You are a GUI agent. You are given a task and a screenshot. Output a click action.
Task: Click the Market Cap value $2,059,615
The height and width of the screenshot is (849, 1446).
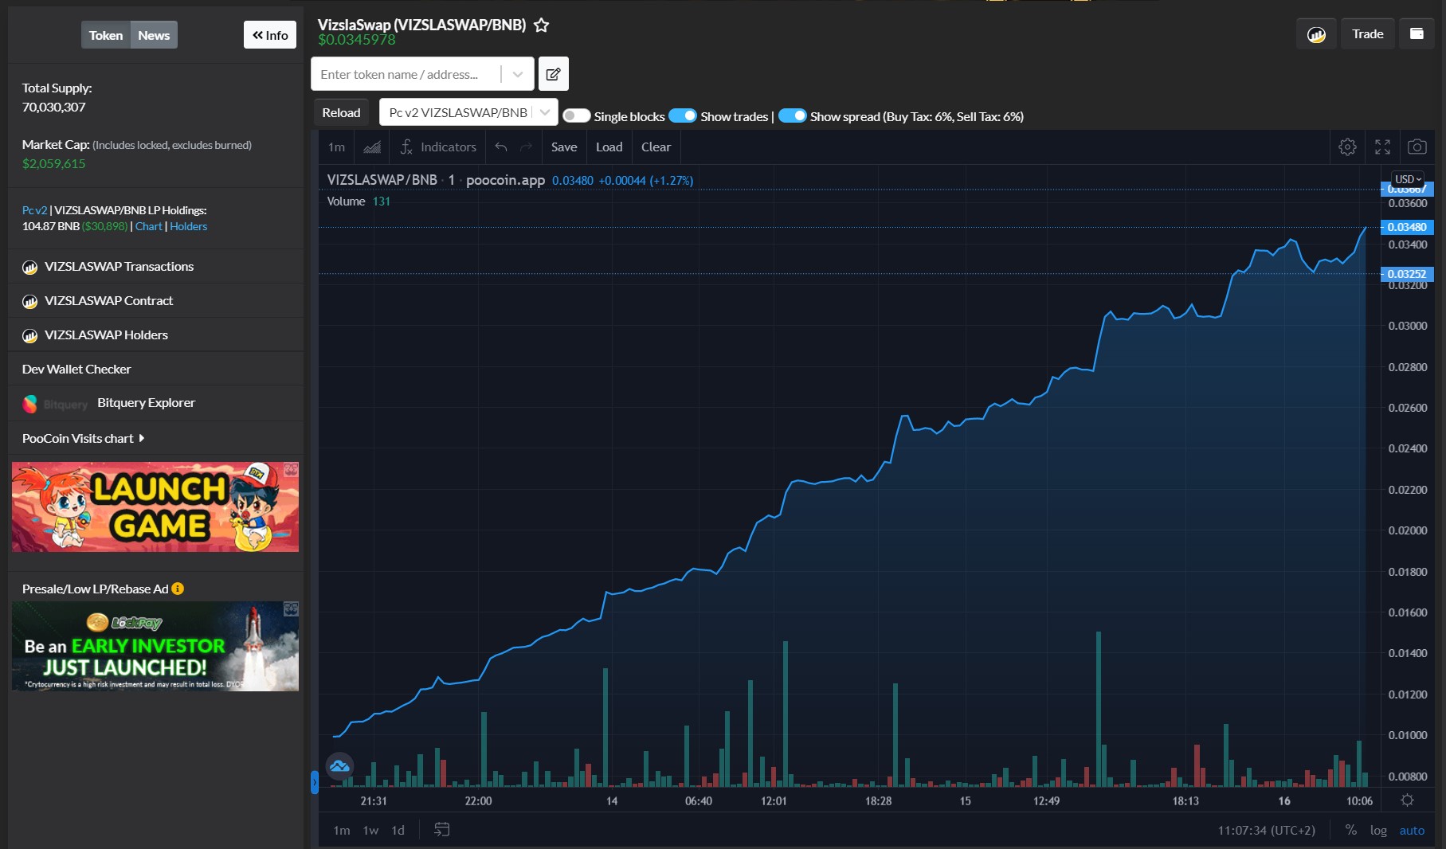[53, 163]
